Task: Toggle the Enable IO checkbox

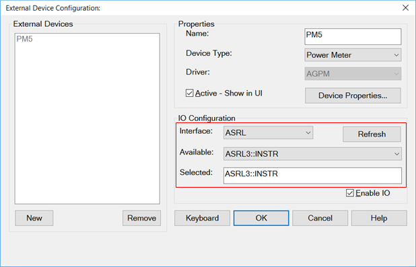Action: [x=349, y=193]
